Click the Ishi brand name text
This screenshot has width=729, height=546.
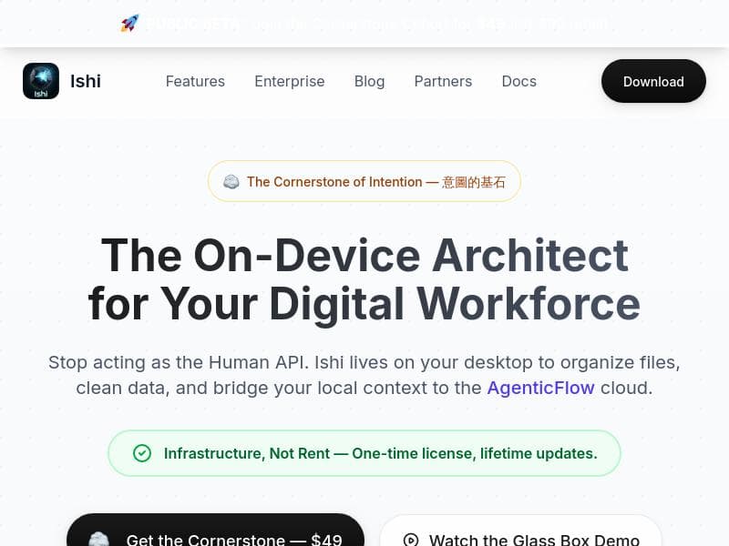pyautogui.click(x=86, y=81)
